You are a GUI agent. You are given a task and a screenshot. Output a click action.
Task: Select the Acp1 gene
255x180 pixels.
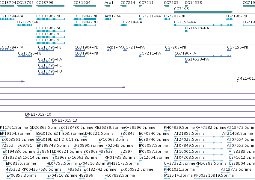[x=107, y=6]
